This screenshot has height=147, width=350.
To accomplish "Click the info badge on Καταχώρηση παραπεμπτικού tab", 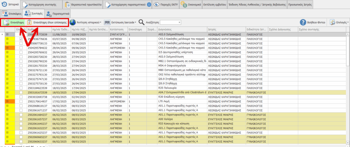I will coord(149,5).
